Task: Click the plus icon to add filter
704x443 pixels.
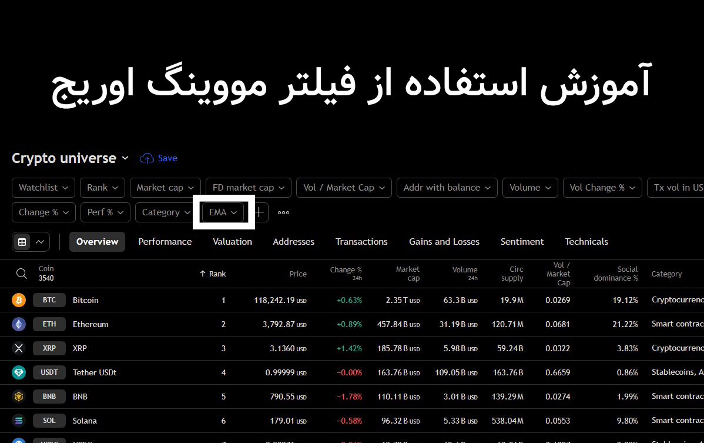Action: click(259, 212)
